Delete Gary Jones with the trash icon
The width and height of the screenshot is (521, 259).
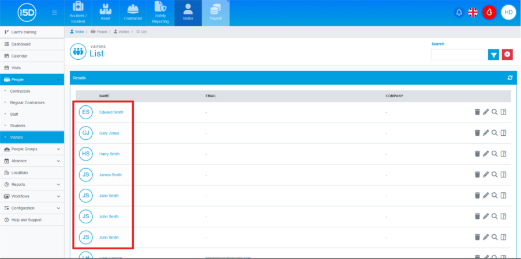point(477,133)
